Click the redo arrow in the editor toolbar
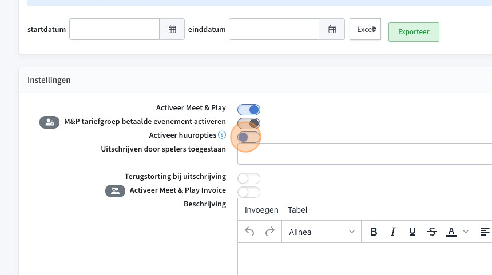The width and height of the screenshot is (492, 275). point(270,232)
